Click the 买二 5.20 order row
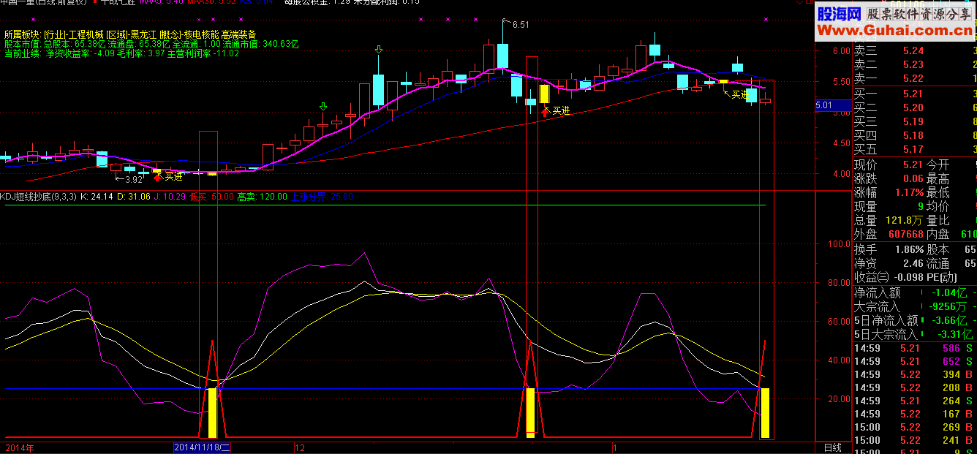The image size is (977, 454). click(914, 107)
